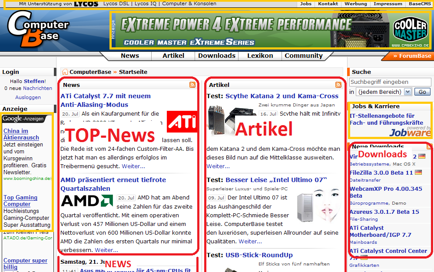Open the Werbung link
Image resolution: width=434 pixels, height=272 pixels.
(x=356, y=4)
